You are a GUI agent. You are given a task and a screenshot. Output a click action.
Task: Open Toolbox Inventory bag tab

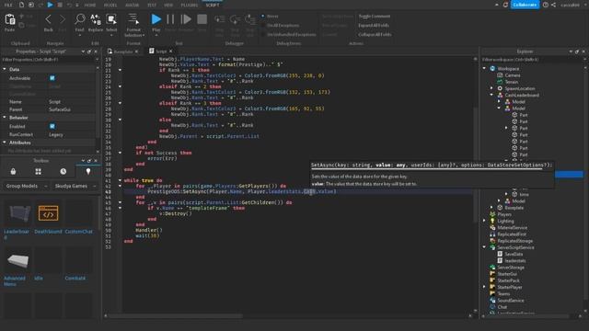(13, 172)
